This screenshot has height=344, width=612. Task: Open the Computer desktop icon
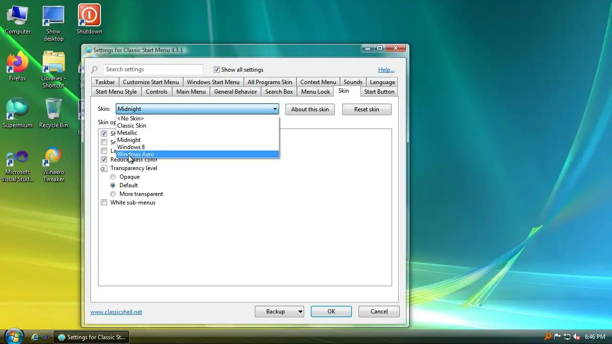18,20
